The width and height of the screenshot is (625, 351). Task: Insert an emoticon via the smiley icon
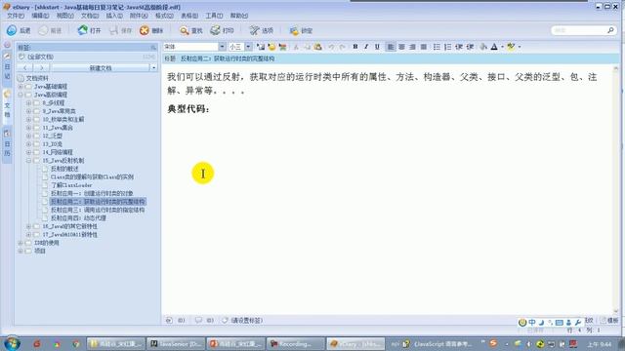tap(271, 47)
